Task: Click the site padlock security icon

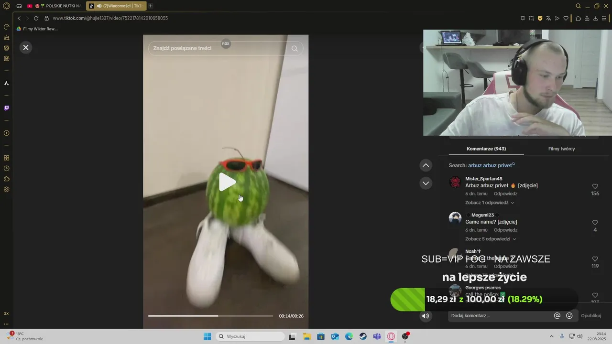Action: pyautogui.click(x=46, y=18)
